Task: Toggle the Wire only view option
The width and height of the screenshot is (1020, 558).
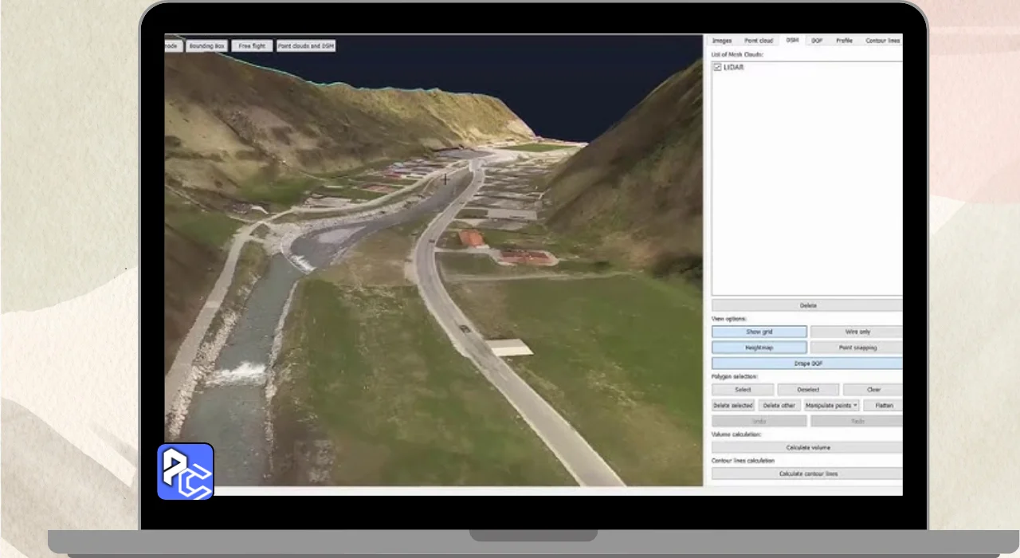Action: (x=857, y=332)
